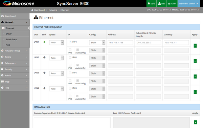Select SNMP in the Network submenu
This screenshot has width=203, height=128.
8,34
